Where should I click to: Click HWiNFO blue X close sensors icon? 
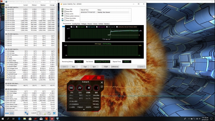click(x=54, y=113)
